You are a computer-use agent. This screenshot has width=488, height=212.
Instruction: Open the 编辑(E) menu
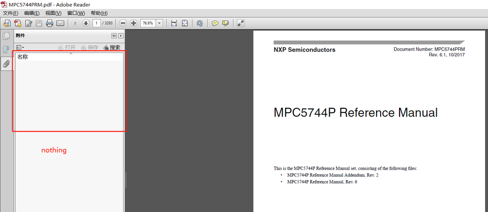click(32, 13)
